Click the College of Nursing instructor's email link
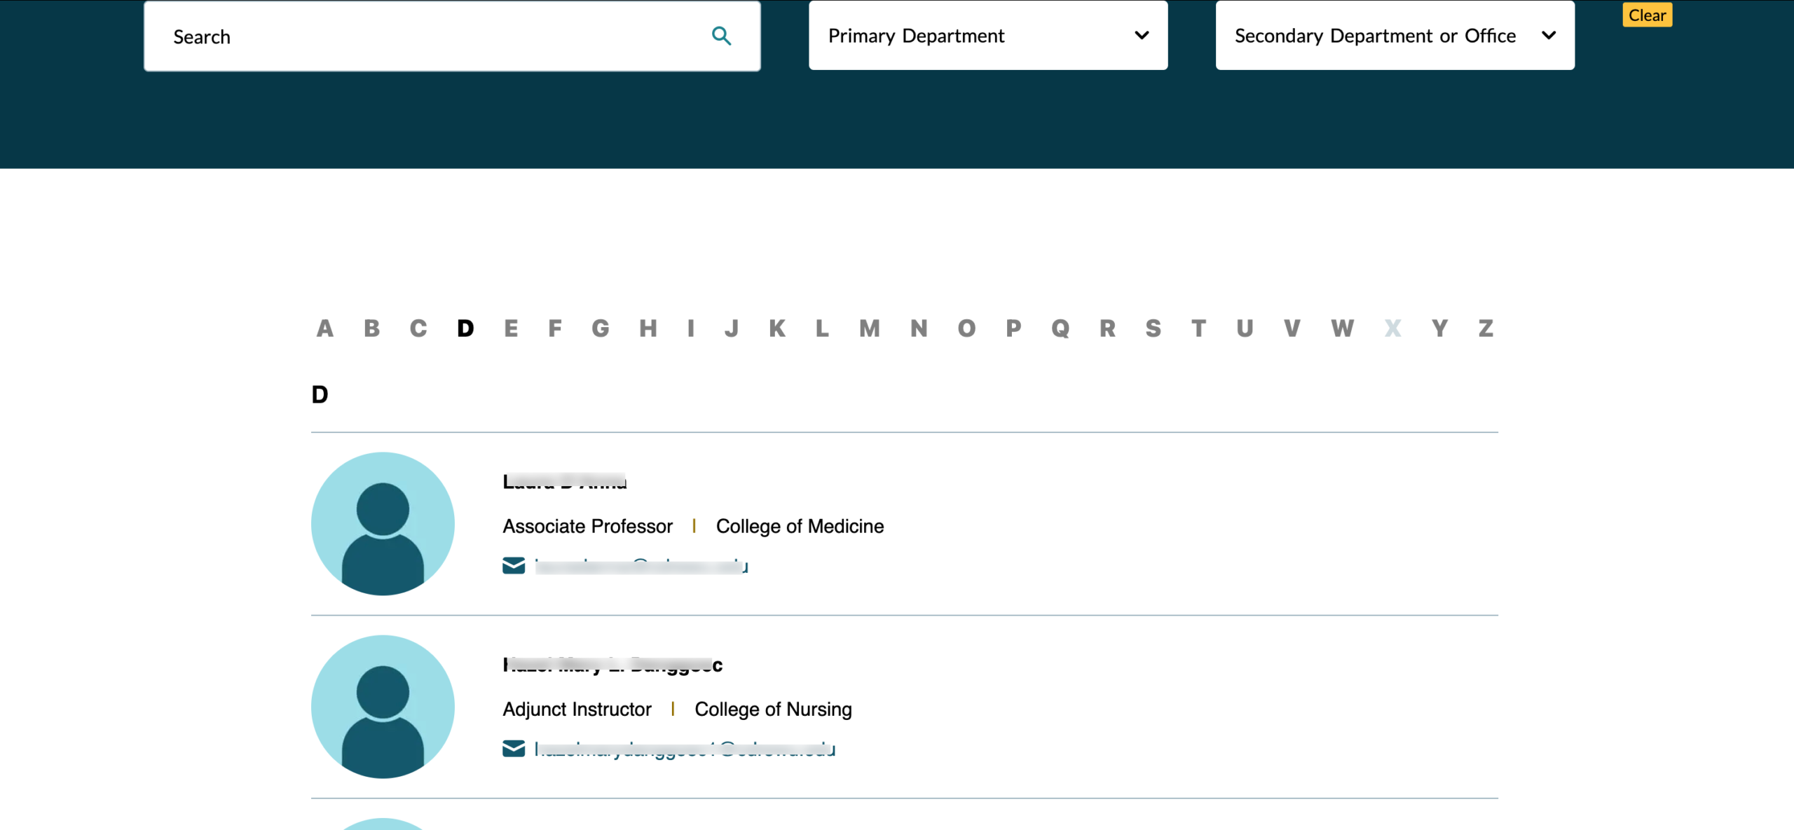This screenshot has height=830, width=1794. click(x=685, y=749)
